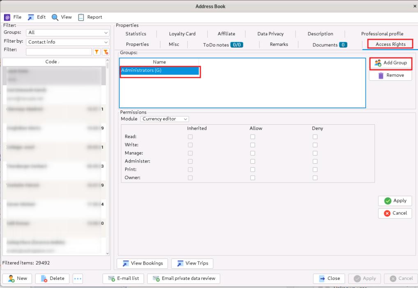Image resolution: width=418 pixels, height=288 pixels.
Task: Apply the permission changes
Action: coord(395,201)
